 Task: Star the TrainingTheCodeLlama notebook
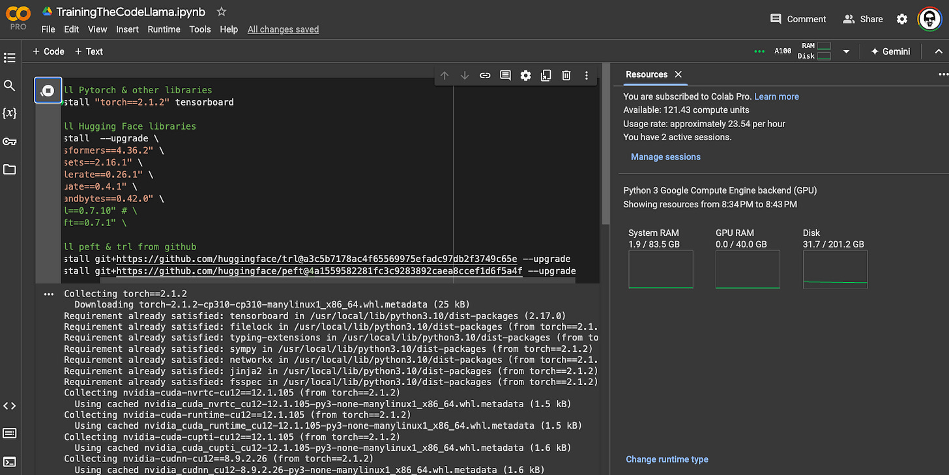pyautogui.click(x=222, y=12)
